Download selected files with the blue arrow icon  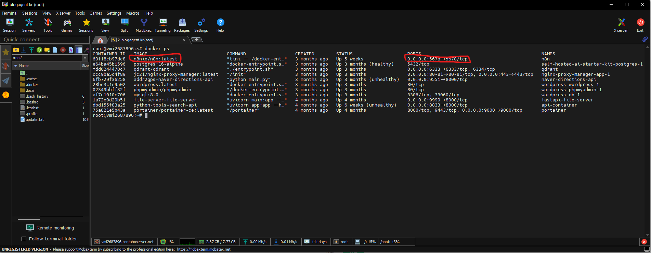click(24, 50)
